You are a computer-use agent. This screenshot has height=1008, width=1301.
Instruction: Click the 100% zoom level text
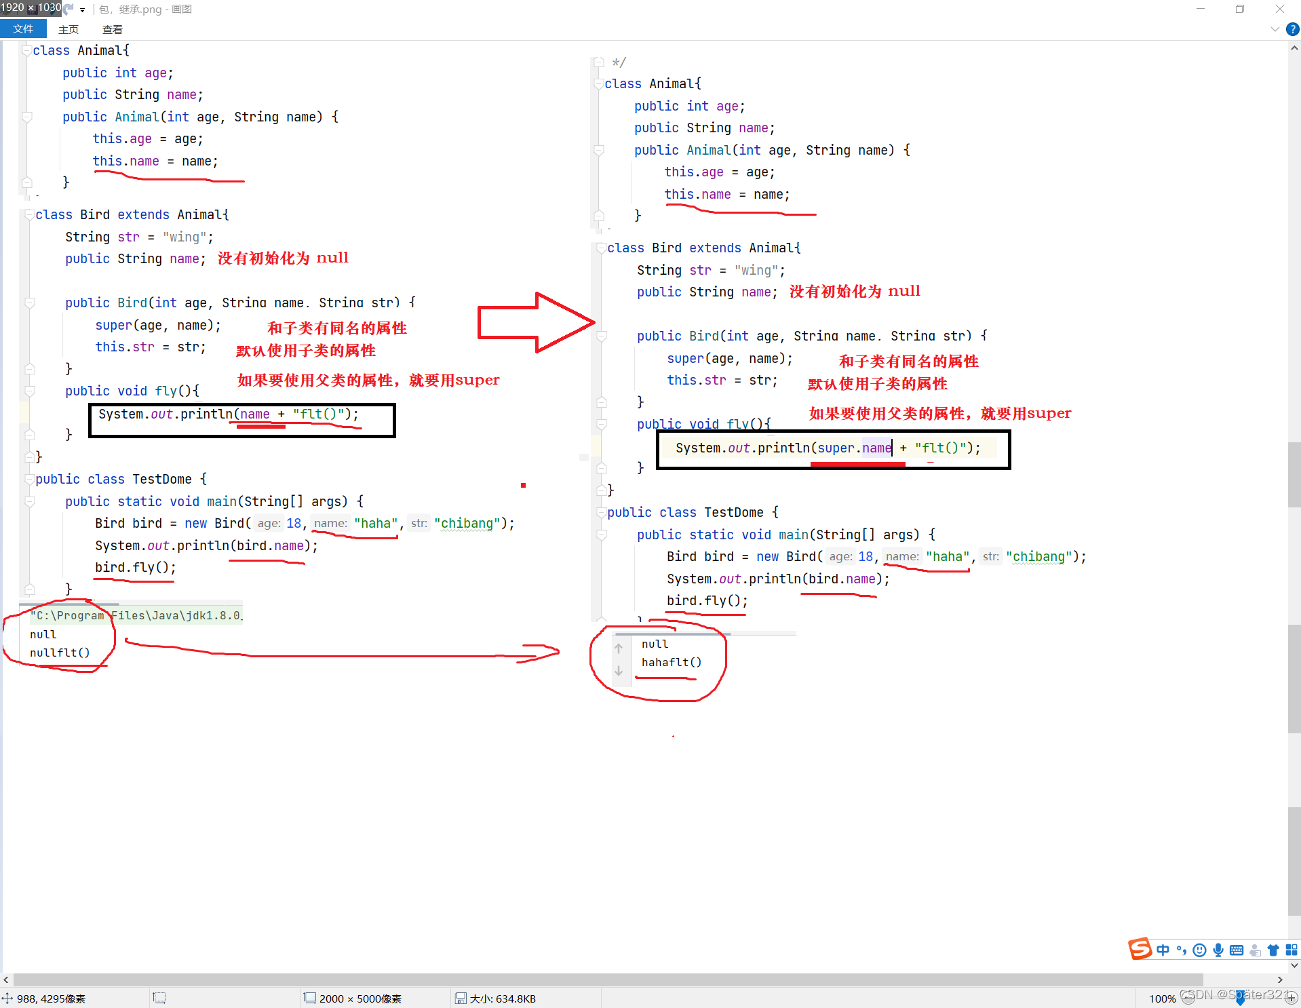[x=1162, y=999]
